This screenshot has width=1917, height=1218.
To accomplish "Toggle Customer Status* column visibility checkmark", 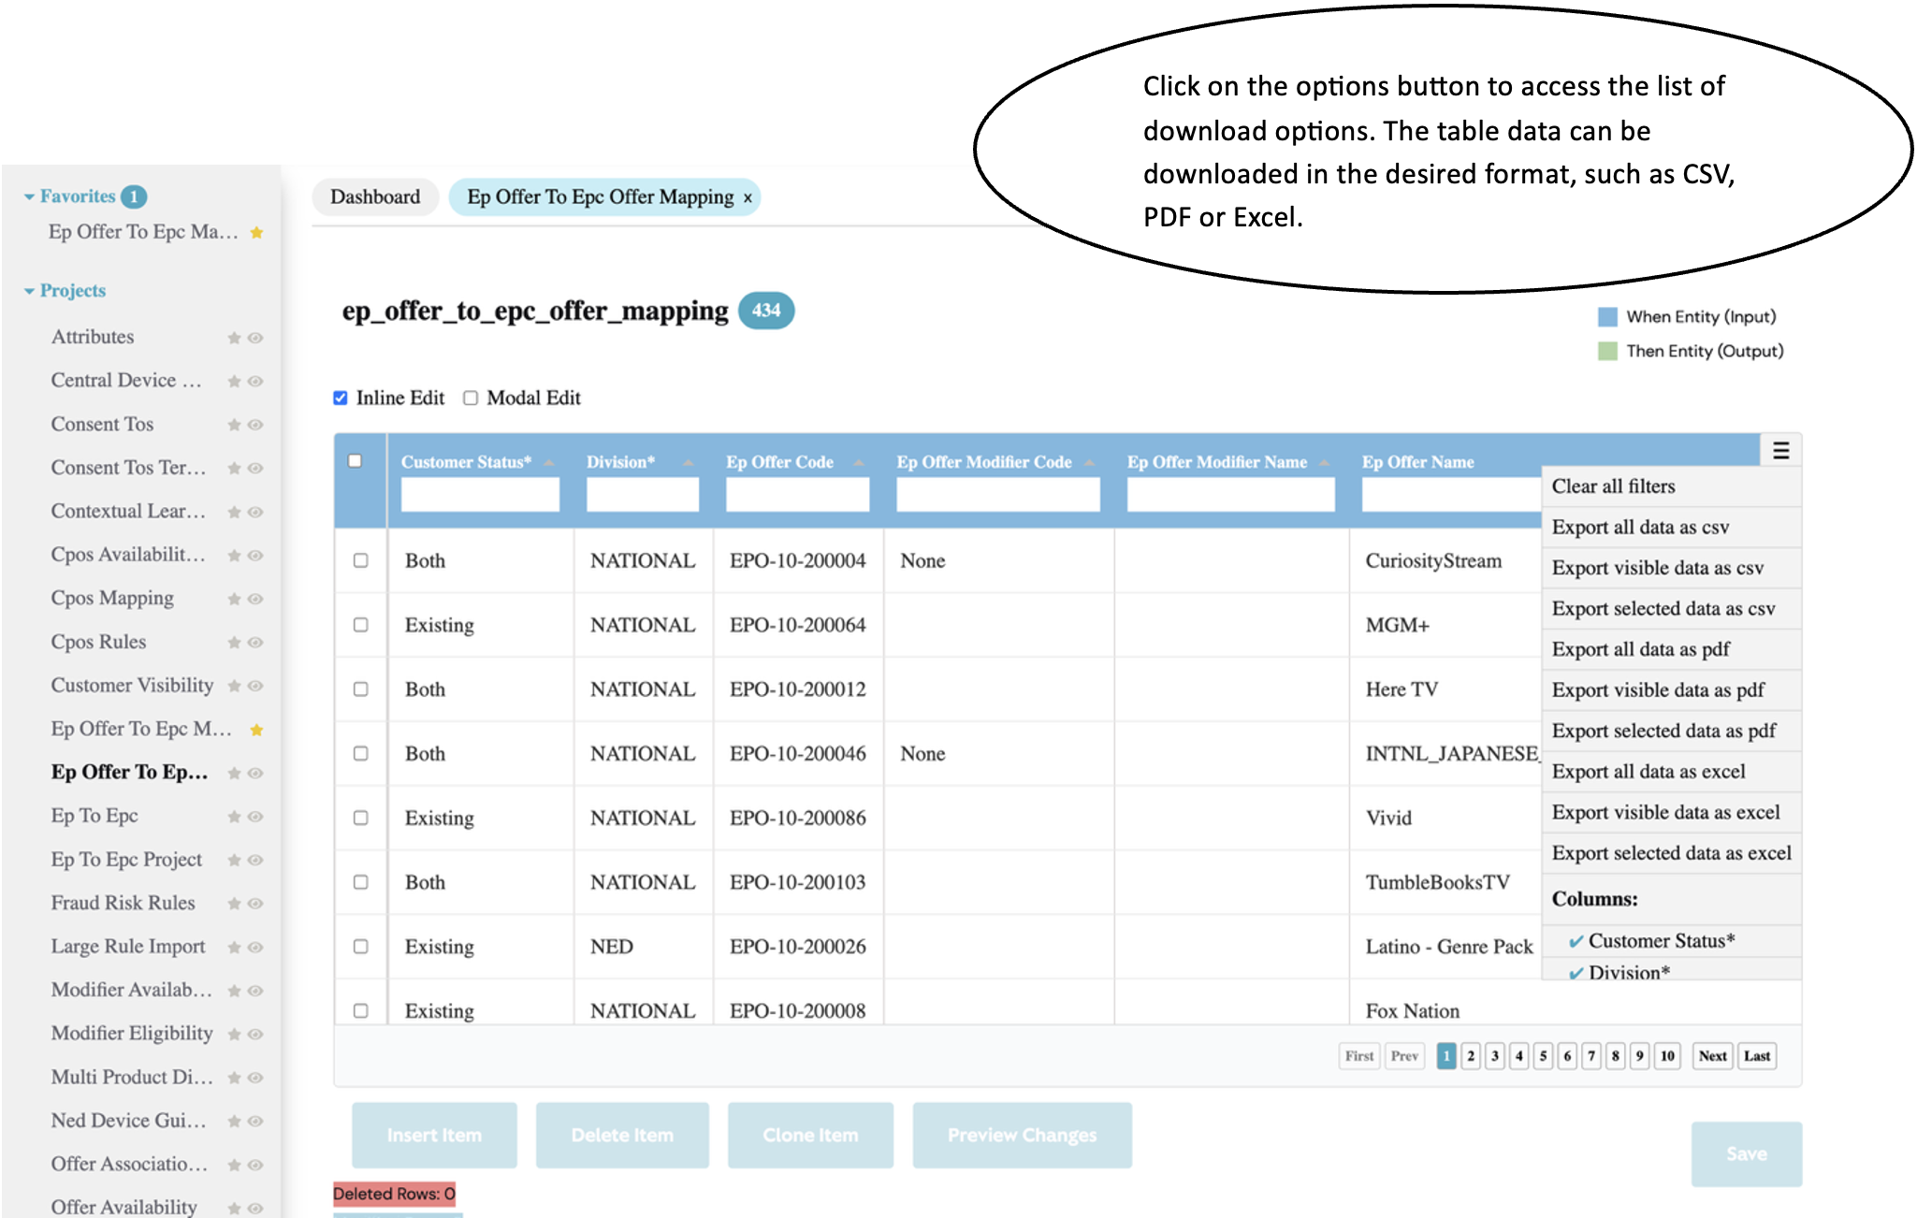I will point(1576,941).
